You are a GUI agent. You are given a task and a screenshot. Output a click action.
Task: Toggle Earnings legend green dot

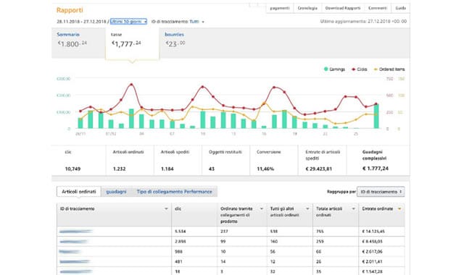(326, 69)
